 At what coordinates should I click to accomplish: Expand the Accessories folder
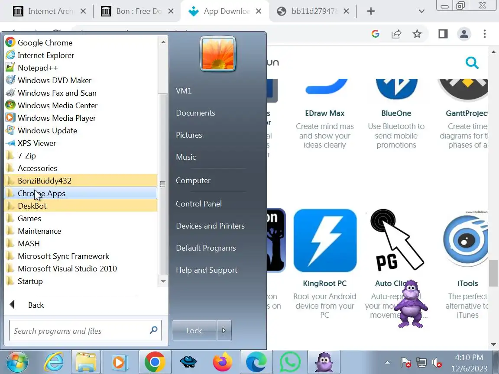[x=81, y=168]
